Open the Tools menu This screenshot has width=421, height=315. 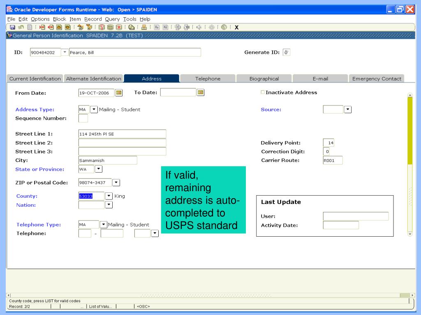(x=130, y=19)
